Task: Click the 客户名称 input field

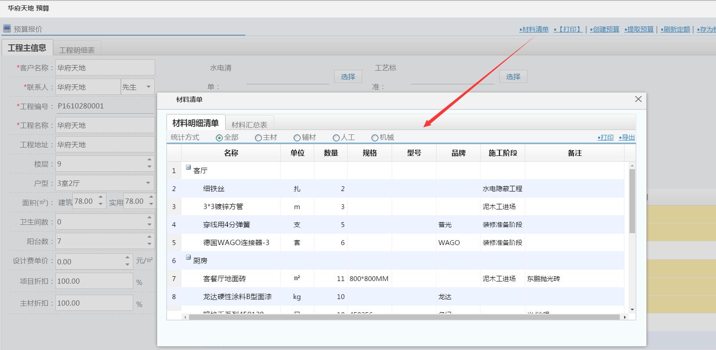Action: point(105,68)
